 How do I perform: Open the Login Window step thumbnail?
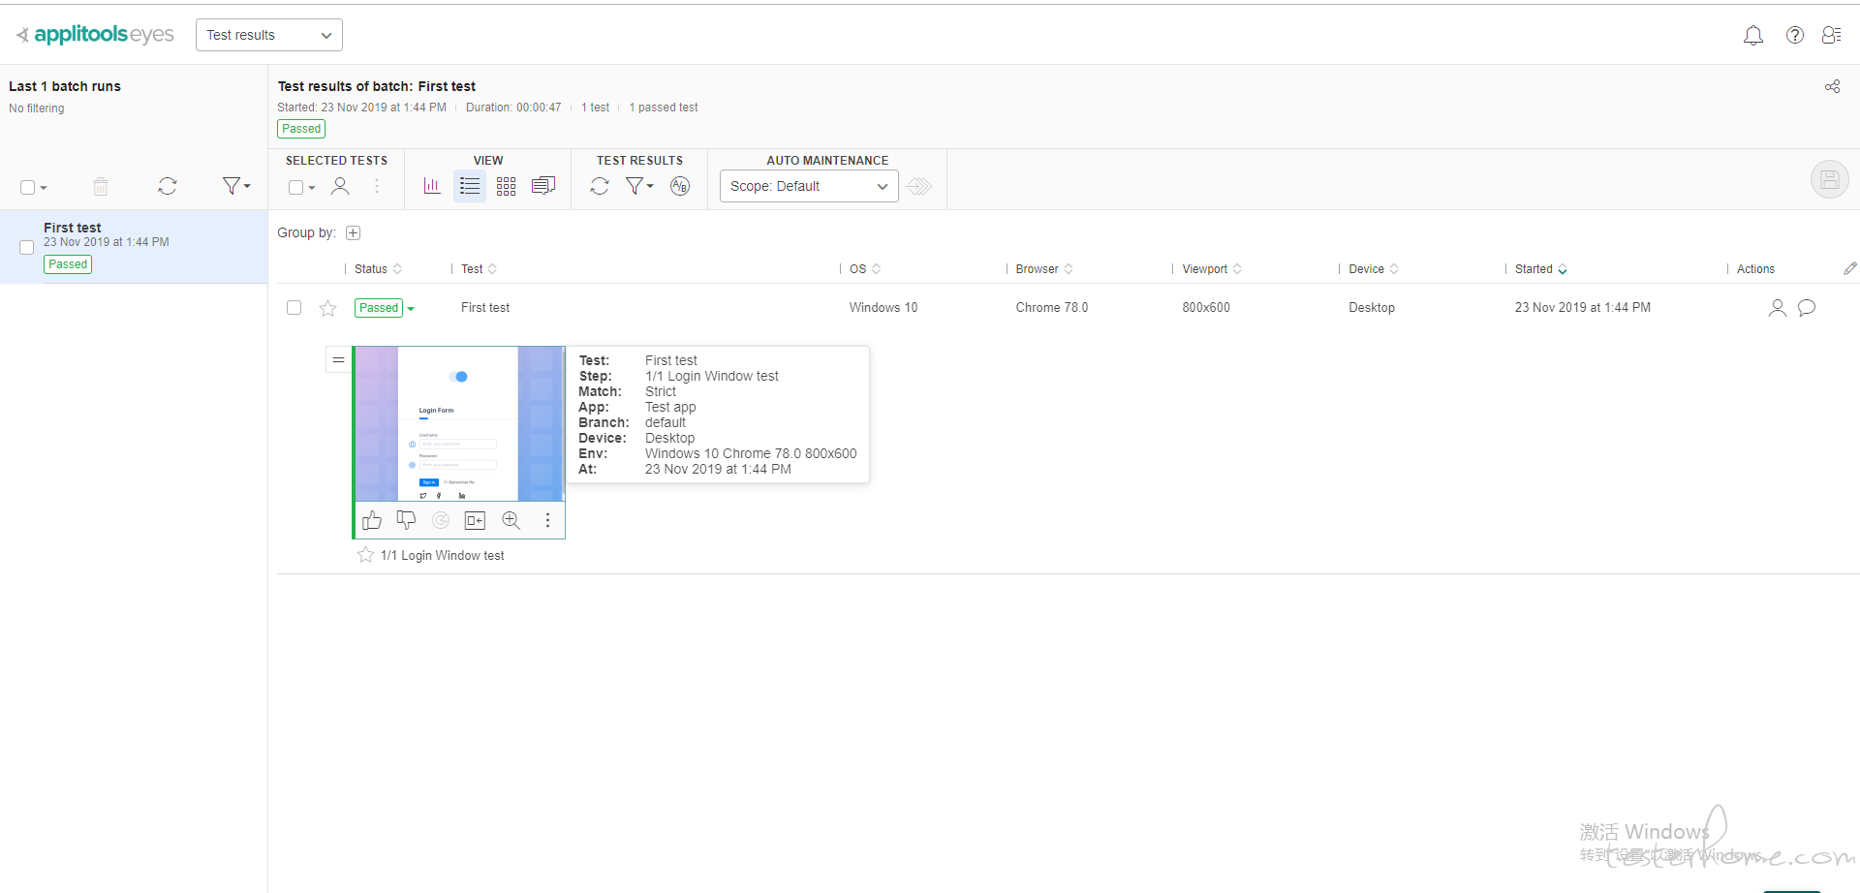[x=460, y=424]
